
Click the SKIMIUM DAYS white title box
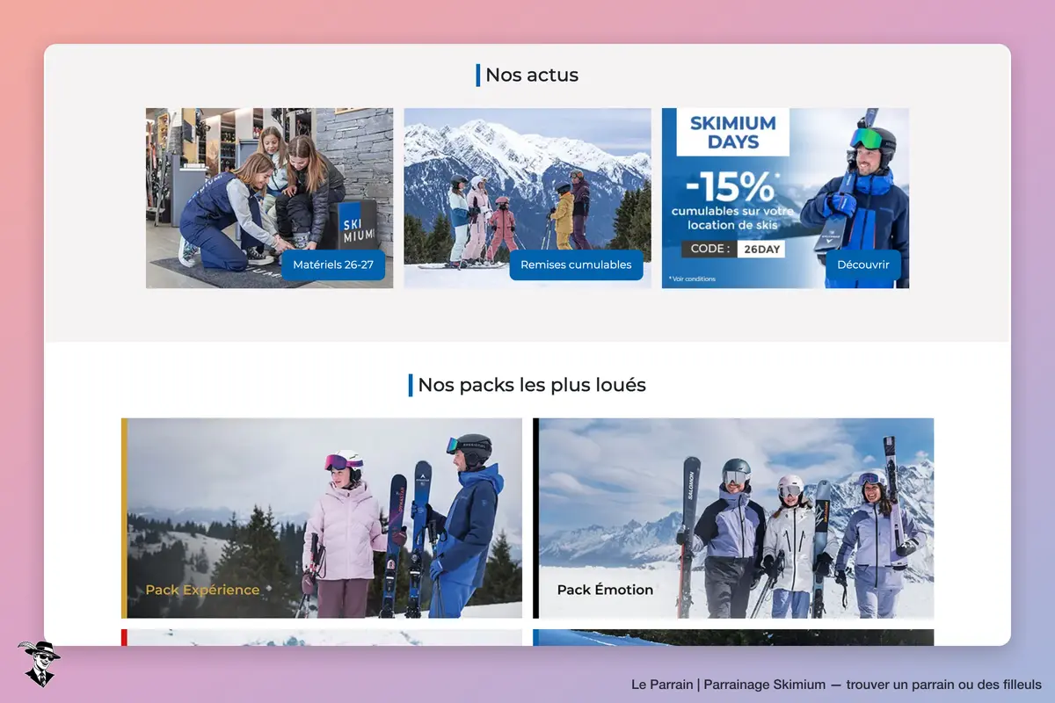tap(732, 131)
